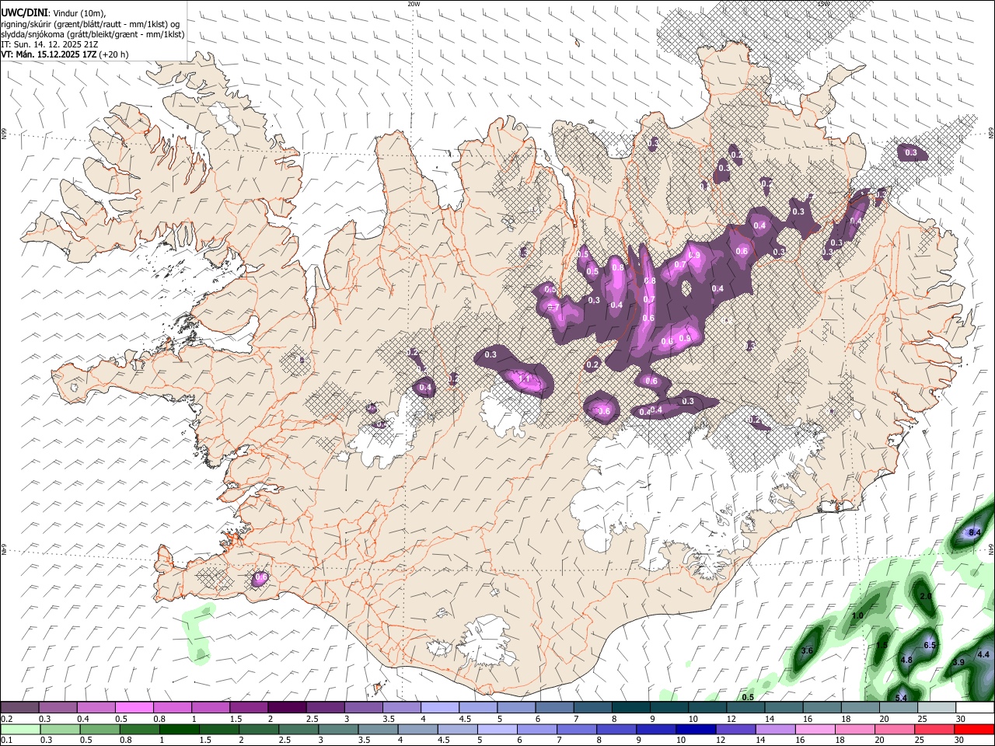
Task: Click the '(+20 h)' forecast offset text
Action: 114,54
